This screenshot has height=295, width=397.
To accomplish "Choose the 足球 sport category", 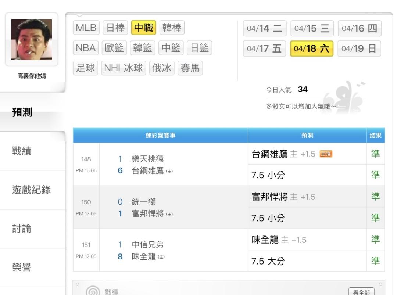I will (86, 68).
